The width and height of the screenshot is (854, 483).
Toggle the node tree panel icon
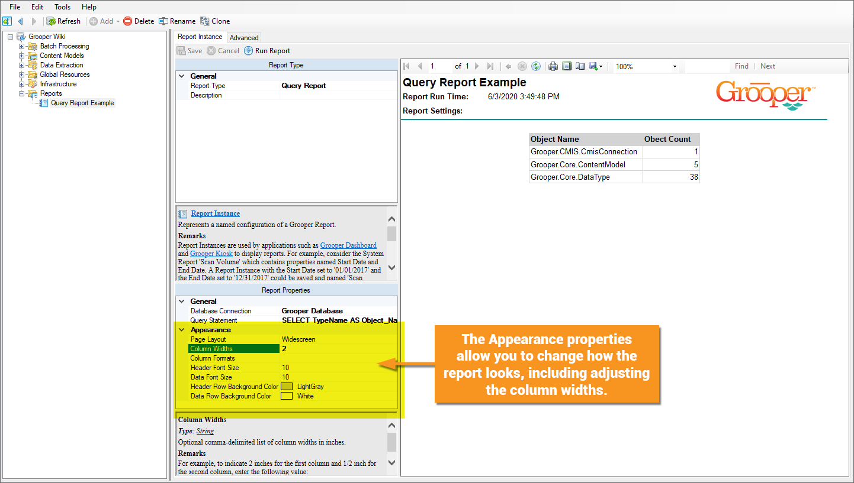click(7, 21)
